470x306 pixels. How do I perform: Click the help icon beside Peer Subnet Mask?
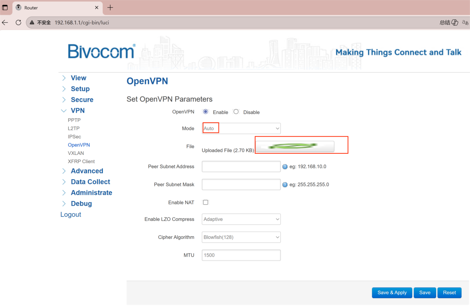285,185
